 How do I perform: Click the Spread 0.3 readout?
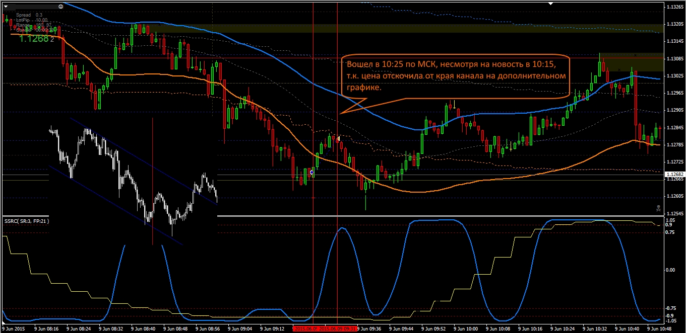[x=29, y=15]
